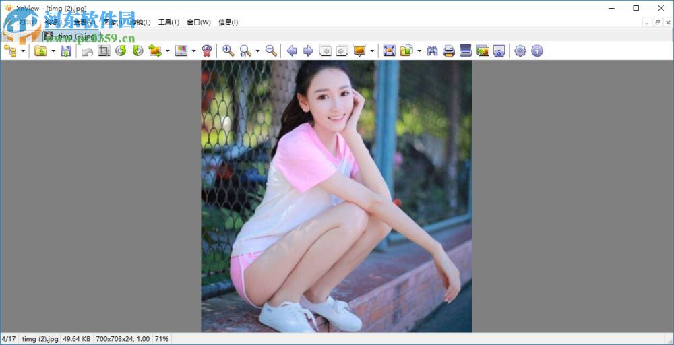Viewport: 674px width, 345px height.
Task: Minimize the inner document window
Action: tap(647, 22)
